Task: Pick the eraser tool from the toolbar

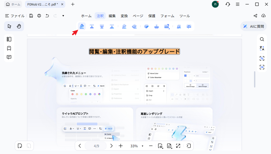Action: point(134,26)
